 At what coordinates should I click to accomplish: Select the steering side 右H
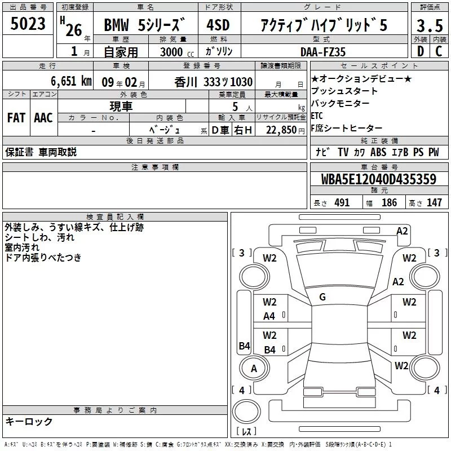pos(243,130)
